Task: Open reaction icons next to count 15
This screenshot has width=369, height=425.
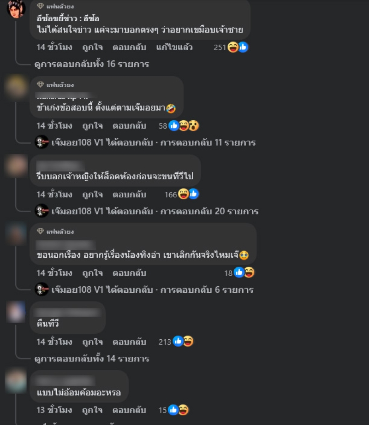Action: coord(178,410)
